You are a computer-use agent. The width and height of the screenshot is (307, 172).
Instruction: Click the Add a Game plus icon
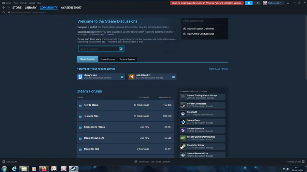4,162
